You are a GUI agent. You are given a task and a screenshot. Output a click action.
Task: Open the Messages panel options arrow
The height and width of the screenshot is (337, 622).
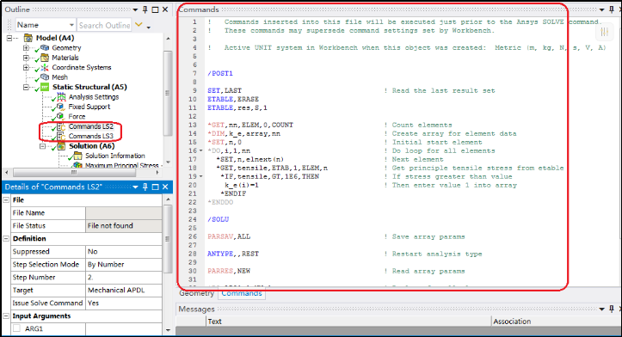[601, 309]
